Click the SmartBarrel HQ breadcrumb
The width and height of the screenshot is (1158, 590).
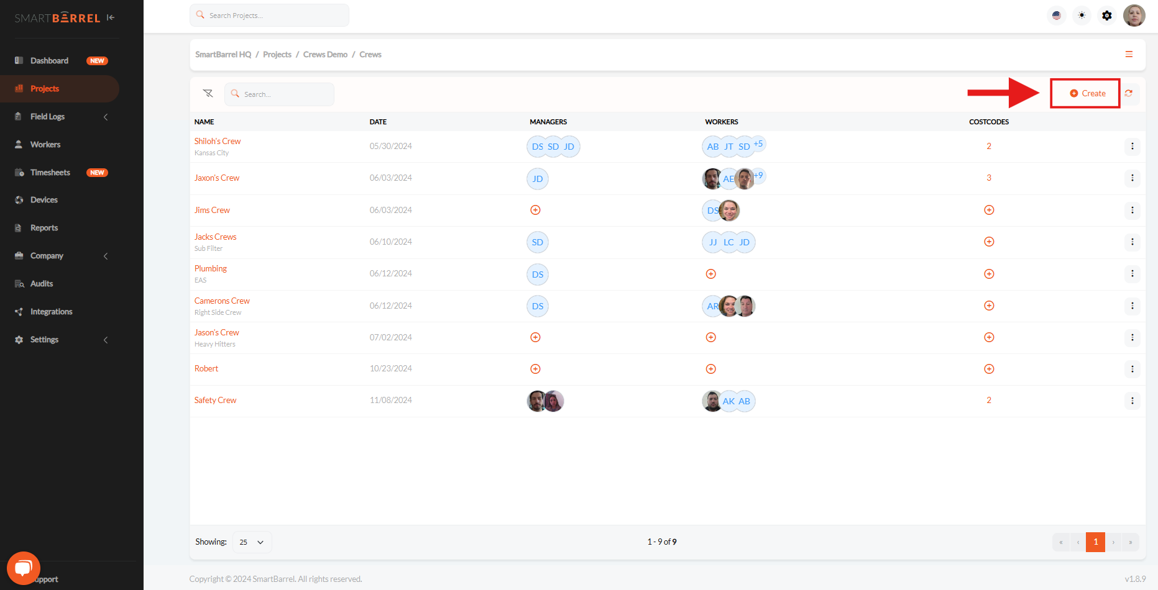(223, 55)
